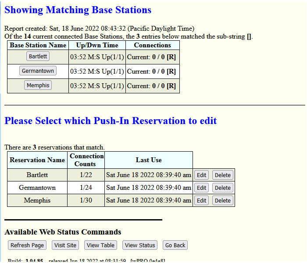The width and height of the screenshot is (307, 263).
Task: Open View Table command
Action: tap(100, 245)
